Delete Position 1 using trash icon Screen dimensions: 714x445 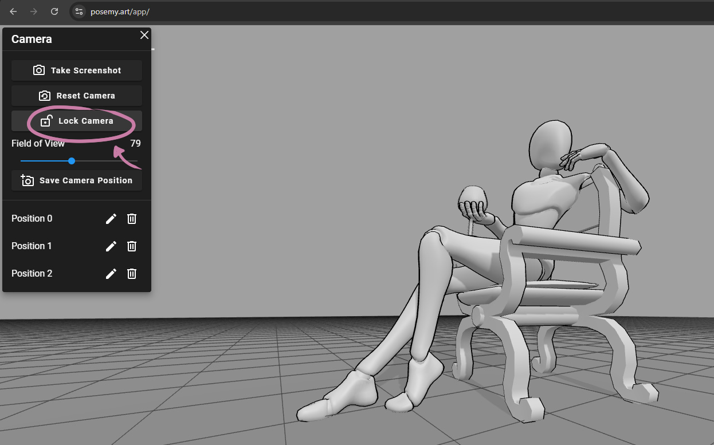(x=132, y=246)
